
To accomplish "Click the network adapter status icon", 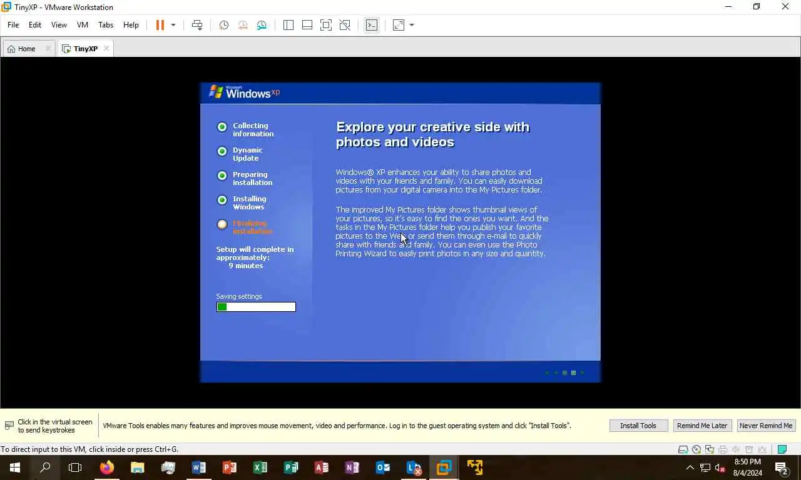I will (710, 449).
